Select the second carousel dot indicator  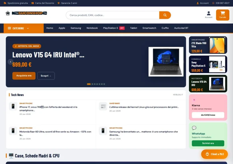92,84
